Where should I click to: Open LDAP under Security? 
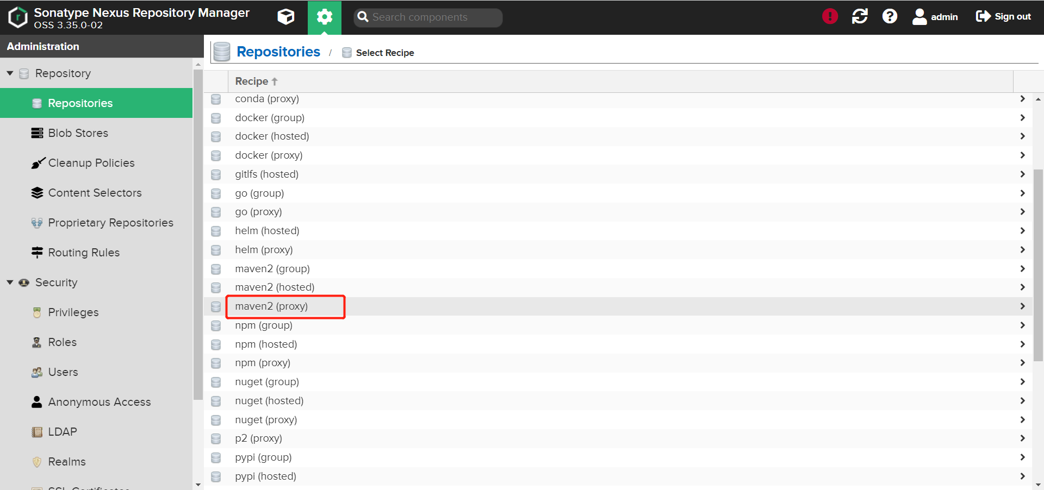point(96,431)
